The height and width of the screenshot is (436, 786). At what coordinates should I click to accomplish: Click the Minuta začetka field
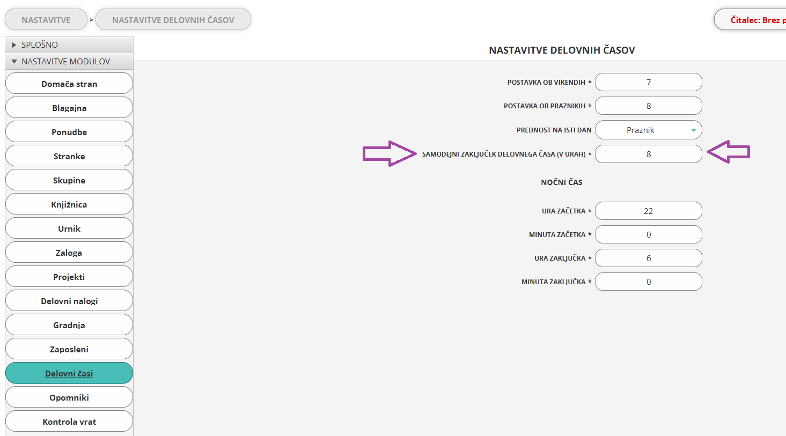click(x=649, y=234)
